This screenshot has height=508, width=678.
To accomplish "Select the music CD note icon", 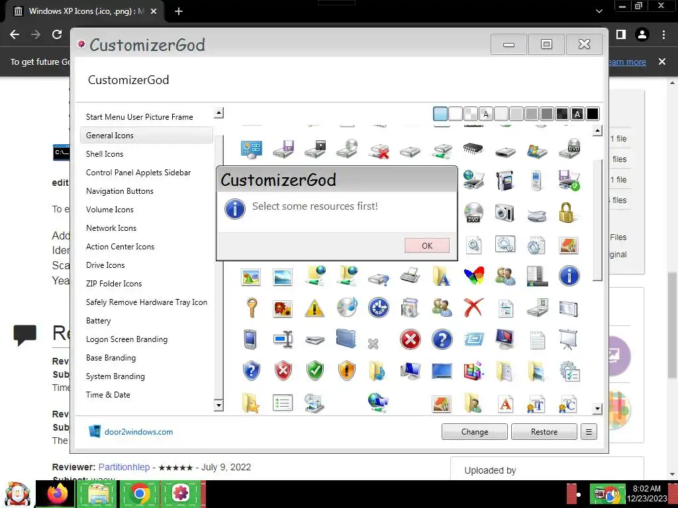I will click(x=347, y=308).
